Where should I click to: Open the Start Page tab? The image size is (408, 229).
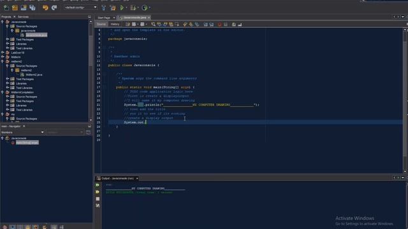104,18
